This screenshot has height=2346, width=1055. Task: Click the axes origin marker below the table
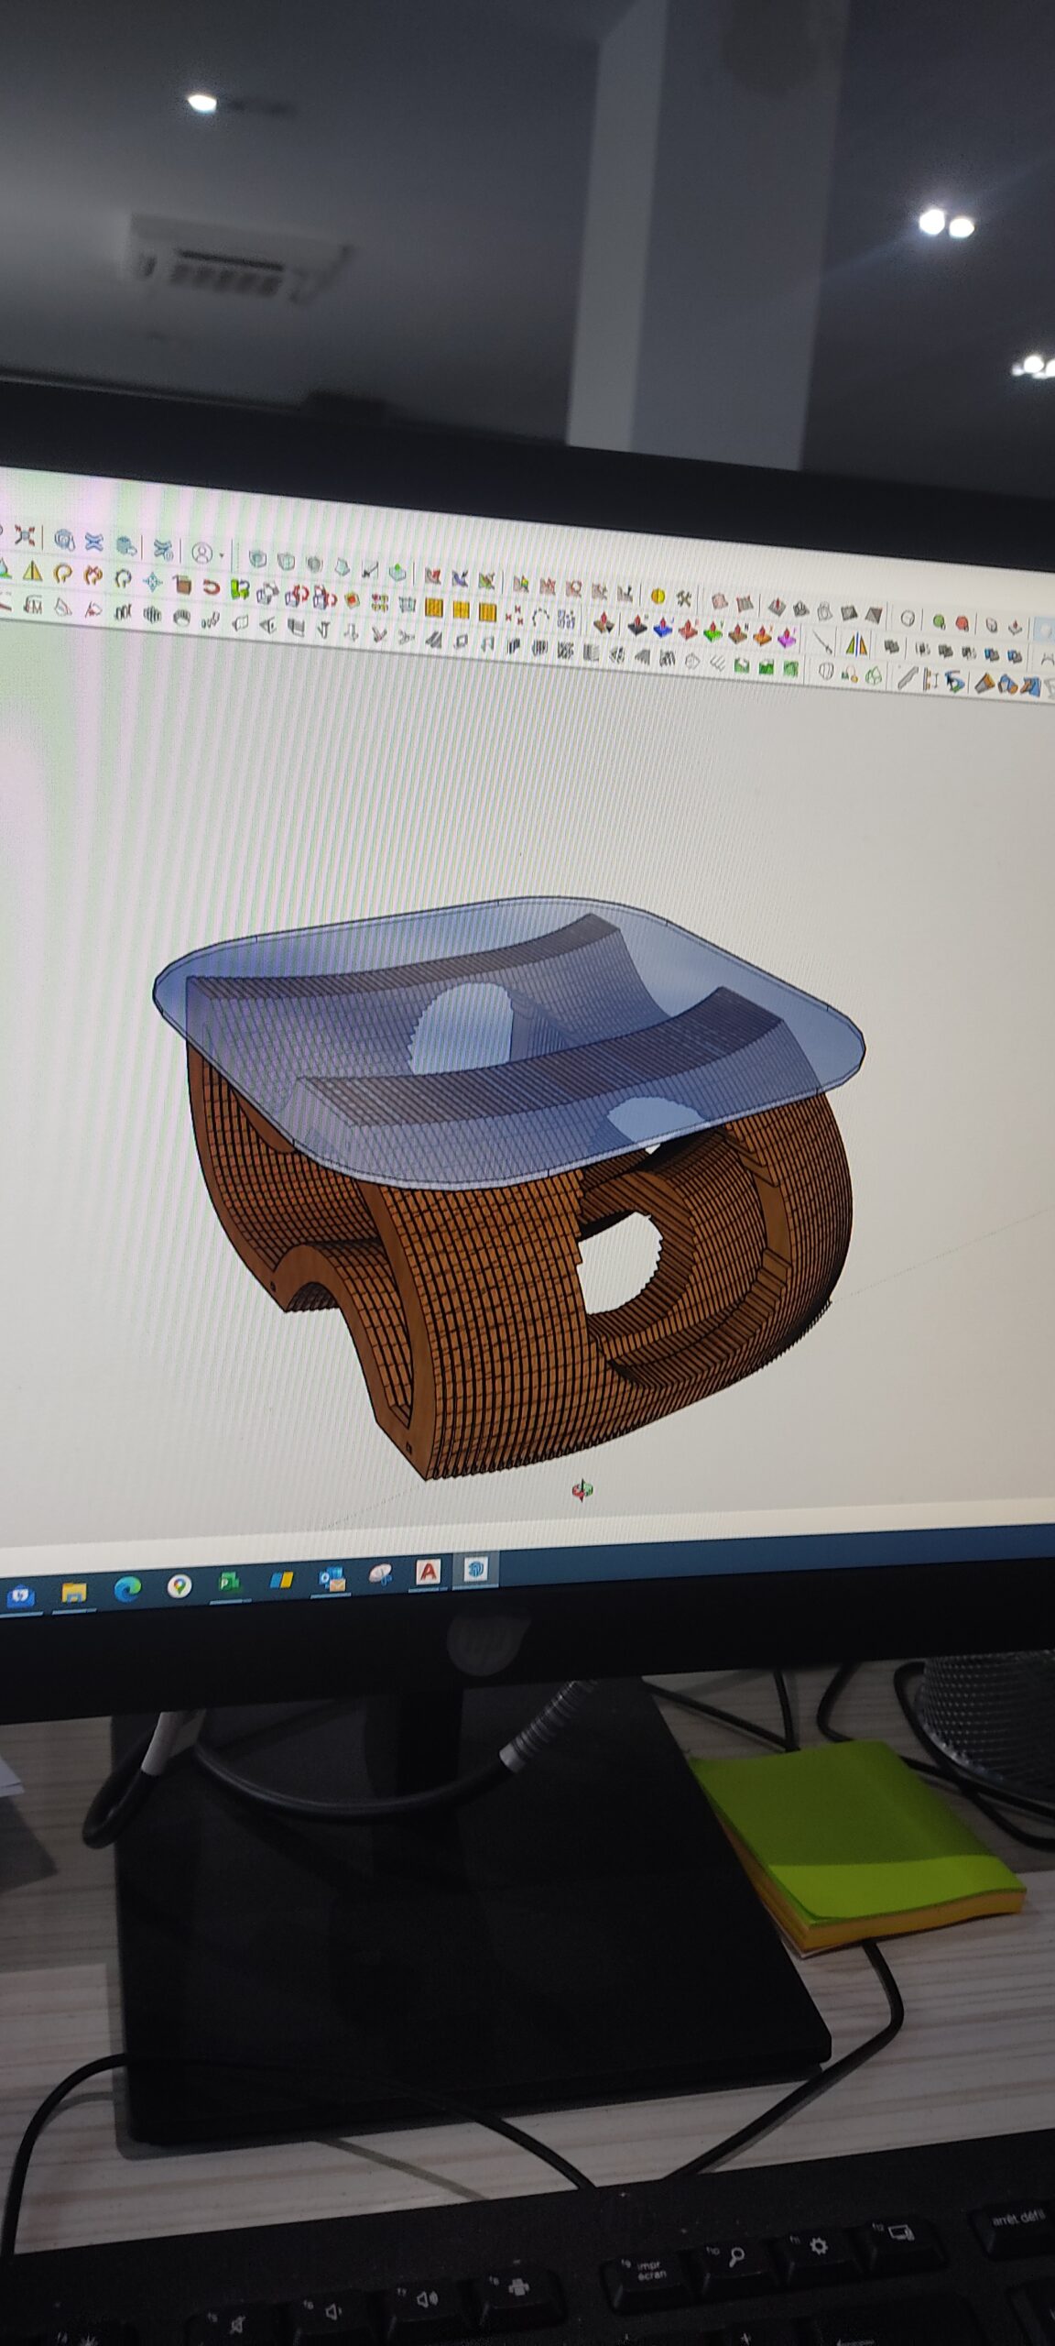tap(582, 1490)
